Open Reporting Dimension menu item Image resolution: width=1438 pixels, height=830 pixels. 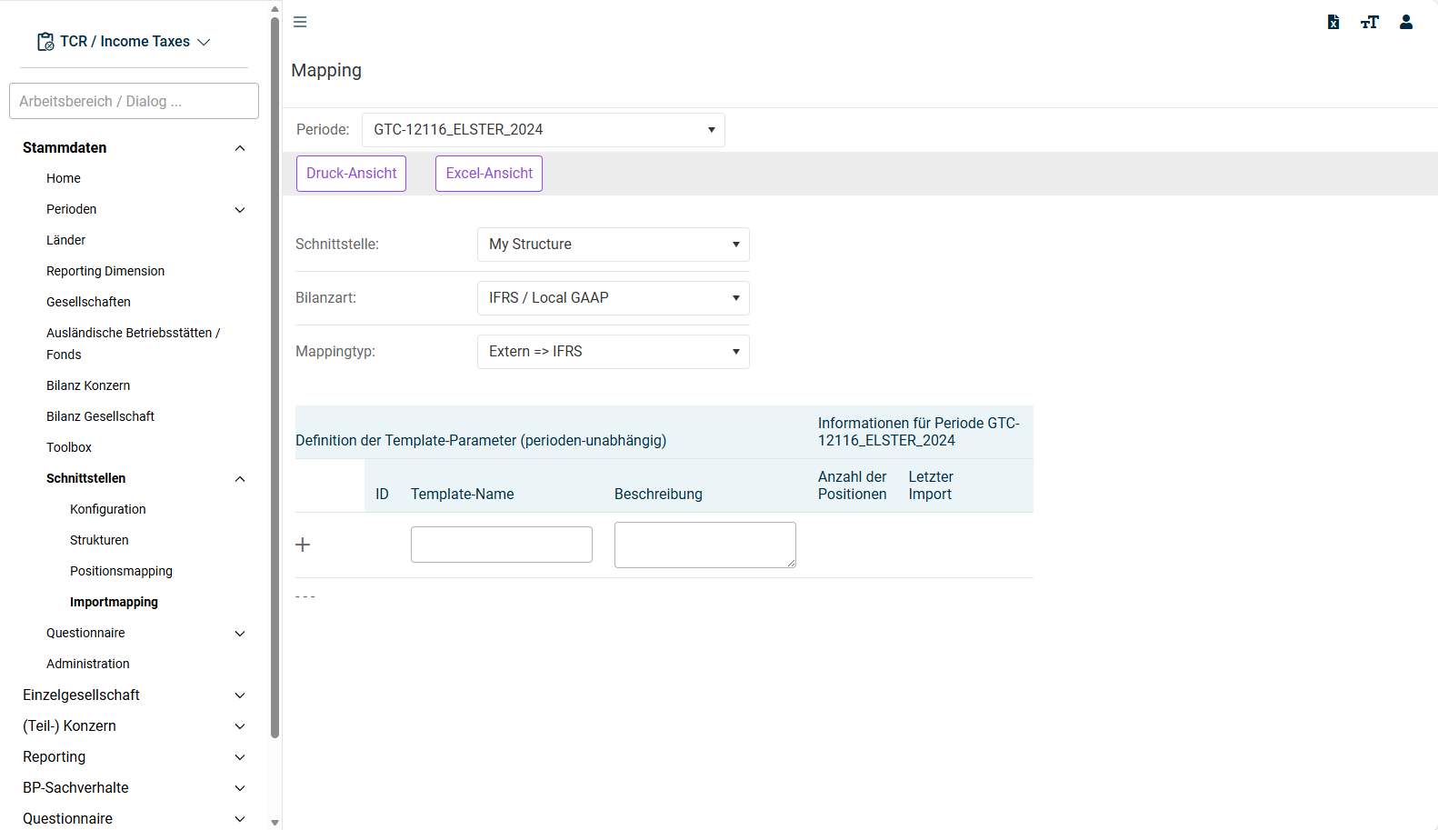[105, 271]
